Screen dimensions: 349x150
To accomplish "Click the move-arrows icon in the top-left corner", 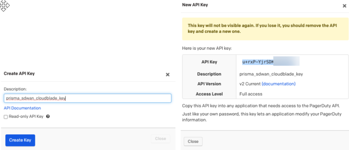I will [5, 6].
